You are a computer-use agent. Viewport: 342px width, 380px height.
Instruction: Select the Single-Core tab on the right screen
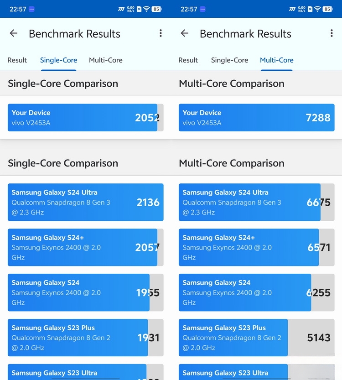(x=230, y=60)
